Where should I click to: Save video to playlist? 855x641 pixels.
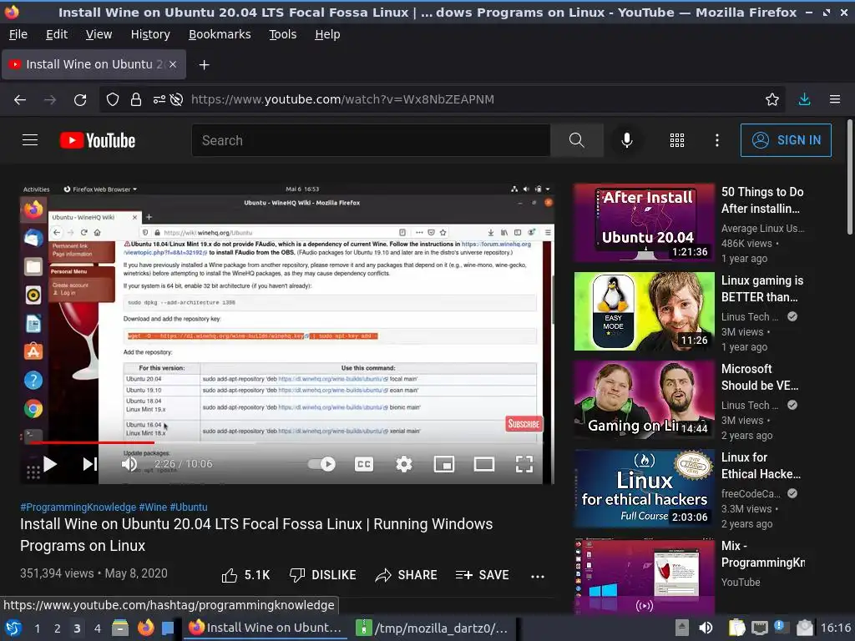482,575
